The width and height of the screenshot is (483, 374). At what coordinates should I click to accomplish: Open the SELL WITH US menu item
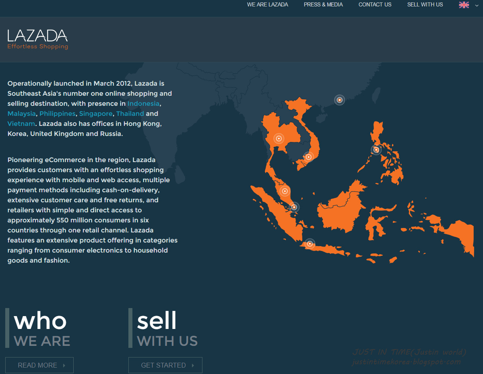425,5
